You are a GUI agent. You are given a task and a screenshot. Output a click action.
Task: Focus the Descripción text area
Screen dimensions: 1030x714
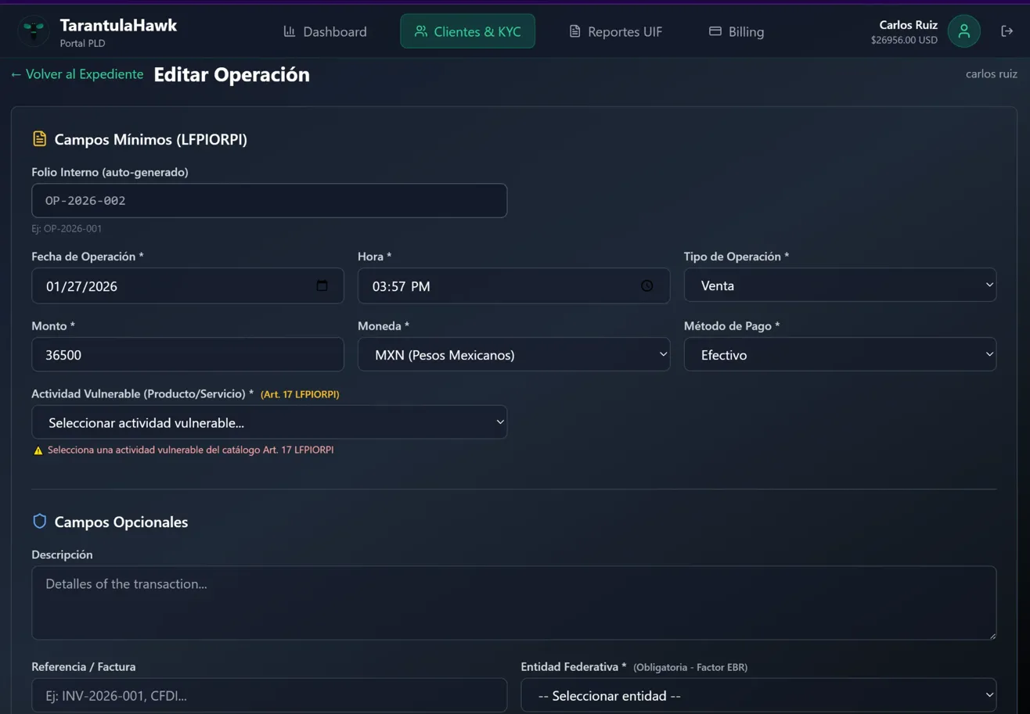coord(513,603)
